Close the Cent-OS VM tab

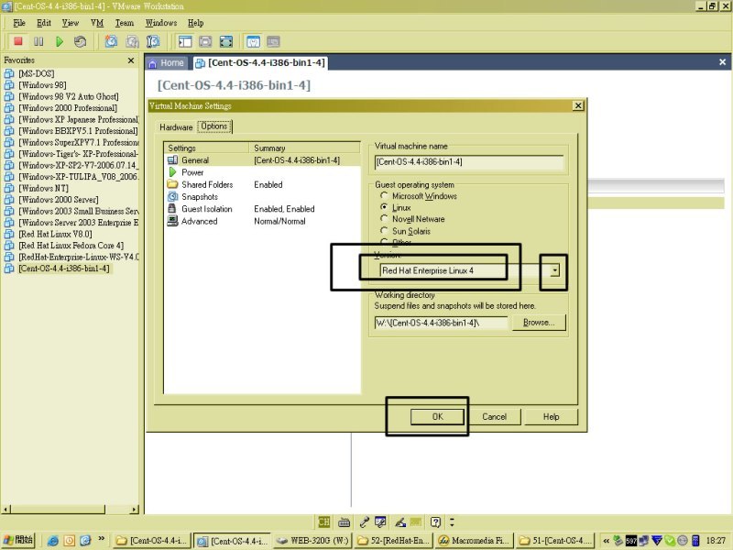[722, 62]
